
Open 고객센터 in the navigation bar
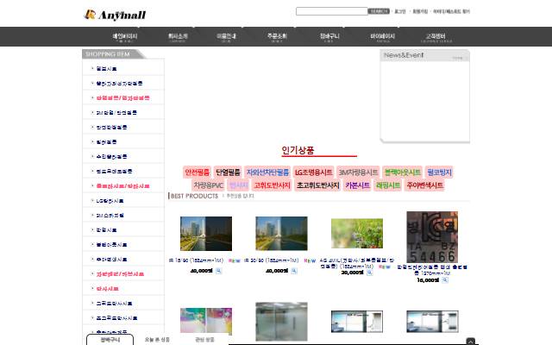coord(436,36)
